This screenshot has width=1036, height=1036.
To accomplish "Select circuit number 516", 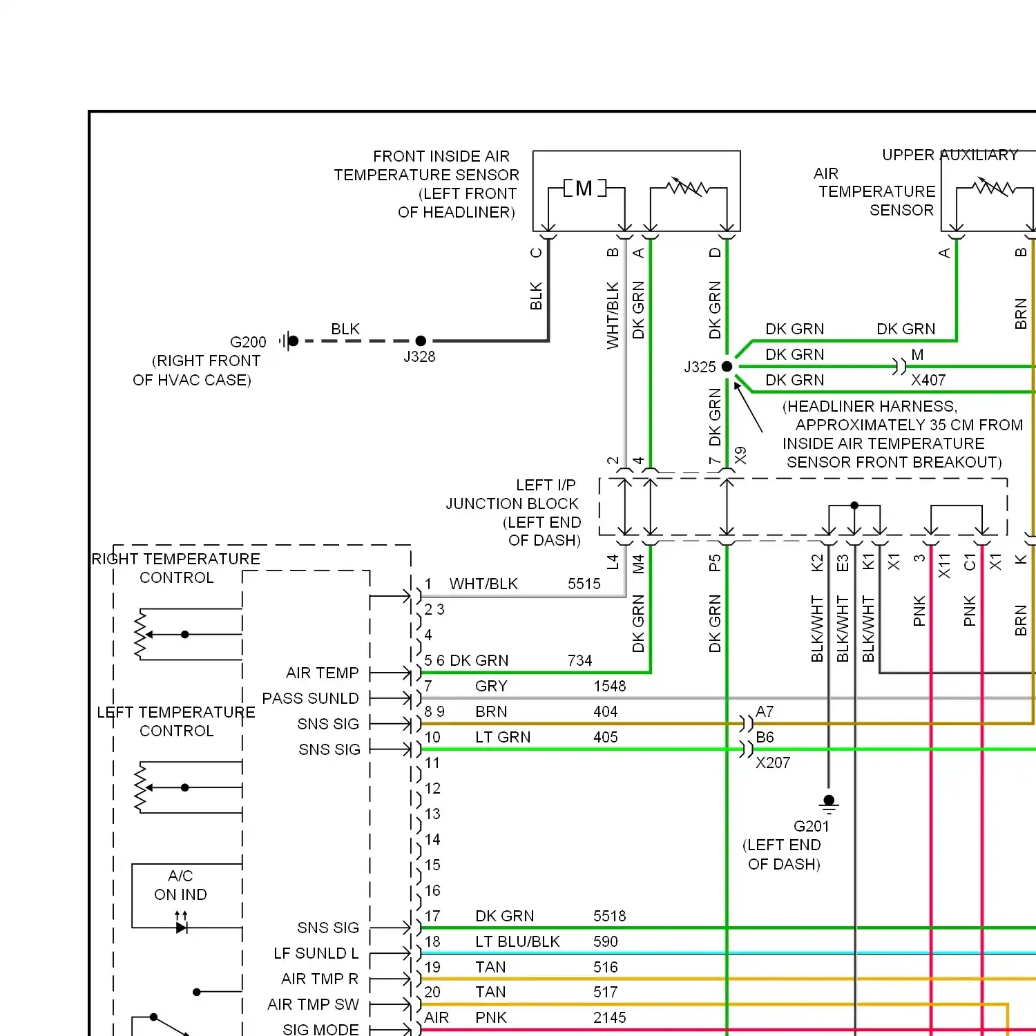I will pyautogui.click(x=606, y=968).
